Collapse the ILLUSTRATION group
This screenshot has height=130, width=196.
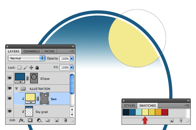coord(16,89)
